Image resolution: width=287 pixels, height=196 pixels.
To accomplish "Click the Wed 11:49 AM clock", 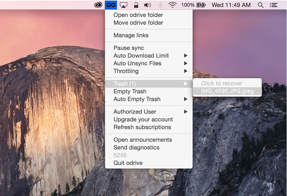I will (x=231, y=5).
